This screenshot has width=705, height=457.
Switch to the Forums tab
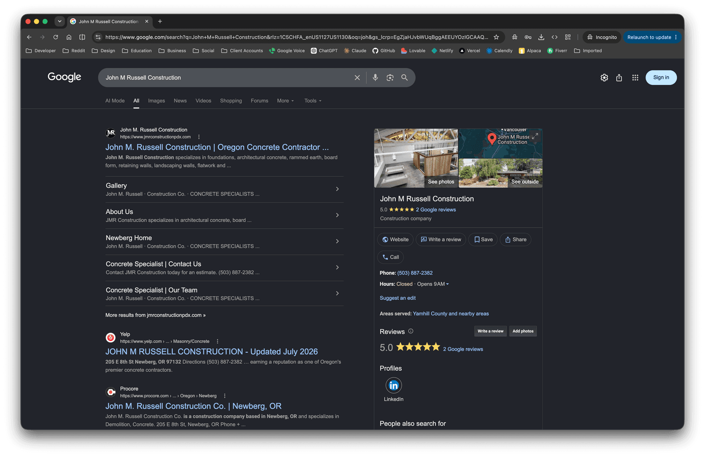(x=260, y=101)
